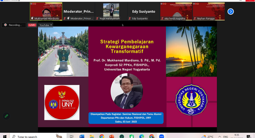This screenshot has height=138, width=255.
Task: Click muted mic icon on Moderator_Prince label
Action: click(65, 18)
